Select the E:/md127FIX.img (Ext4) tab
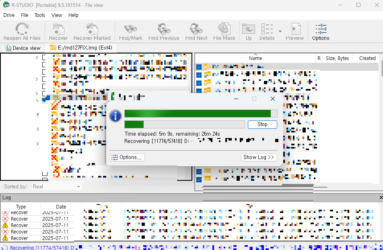Image resolution: width=383 pixels, height=250 pixels. click(81, 48)
